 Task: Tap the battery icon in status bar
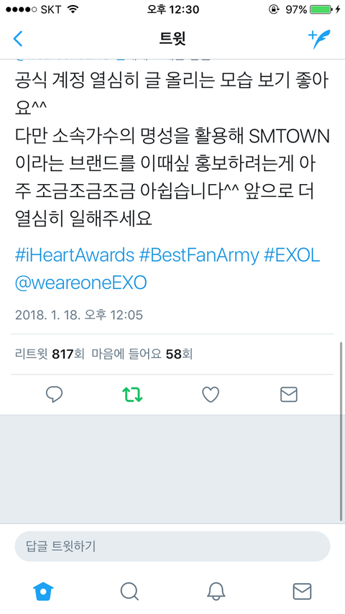pyautogui.click(x=321, y=9)
